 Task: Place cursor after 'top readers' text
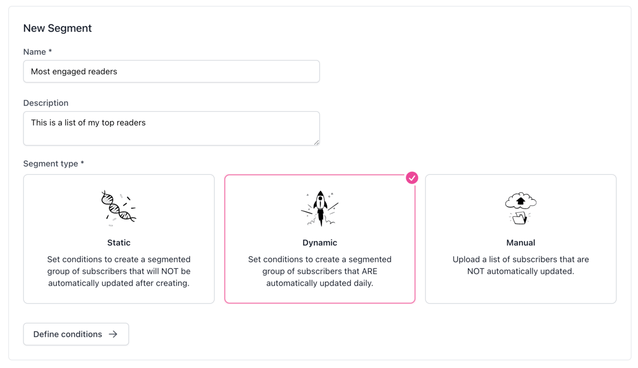pos(146,123)
